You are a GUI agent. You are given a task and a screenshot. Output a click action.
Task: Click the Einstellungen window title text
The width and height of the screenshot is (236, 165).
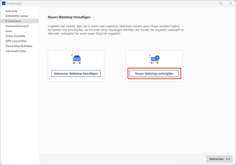[x=14, y=3]
